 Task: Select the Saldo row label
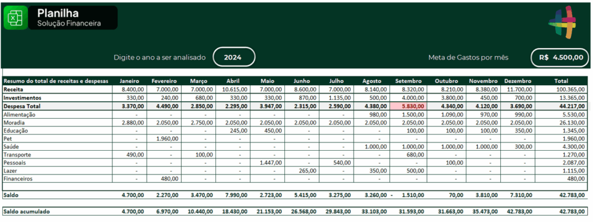coord(10,195)
